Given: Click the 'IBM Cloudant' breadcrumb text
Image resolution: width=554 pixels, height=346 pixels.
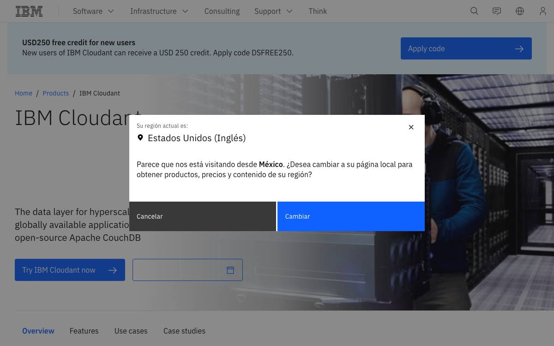Looking at the screenshot, I should point(100,93).
